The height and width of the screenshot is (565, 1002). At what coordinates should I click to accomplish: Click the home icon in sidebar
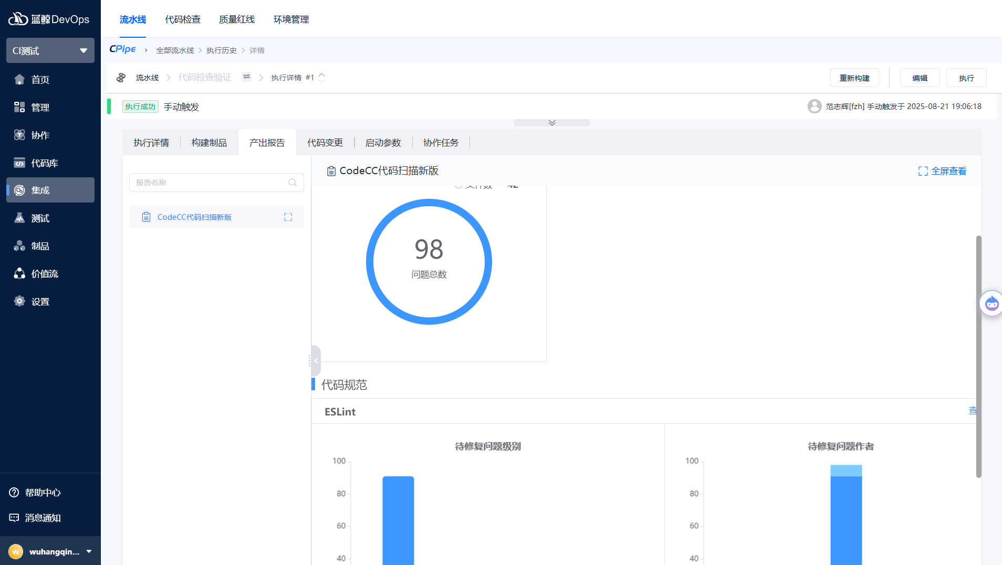(19, 79)
